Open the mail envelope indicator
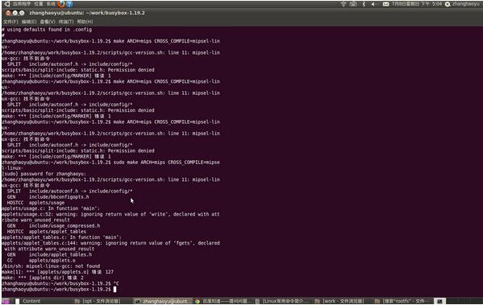Image resolution: width=483 pixels, height=305 pixels. coord(385,4)
